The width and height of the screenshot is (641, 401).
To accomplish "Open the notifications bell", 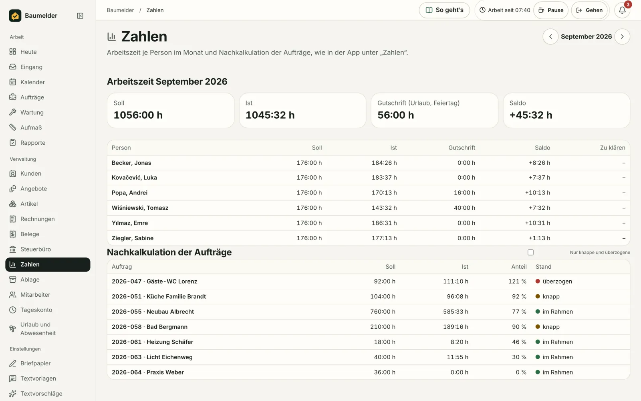I will [x=622, y=10].
